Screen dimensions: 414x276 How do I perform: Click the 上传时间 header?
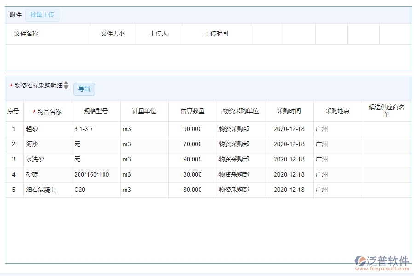(x=216, y=34)
